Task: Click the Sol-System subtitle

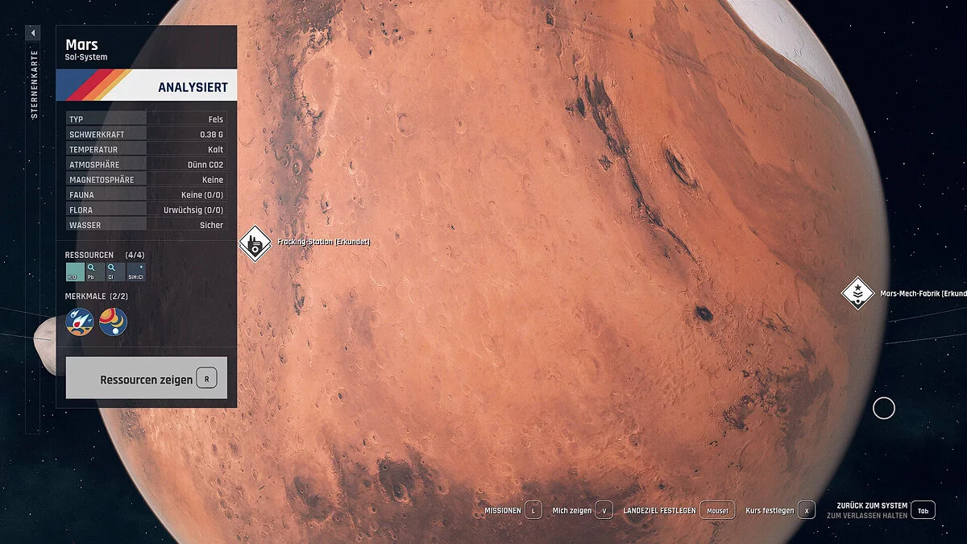Action: point(86,57)
